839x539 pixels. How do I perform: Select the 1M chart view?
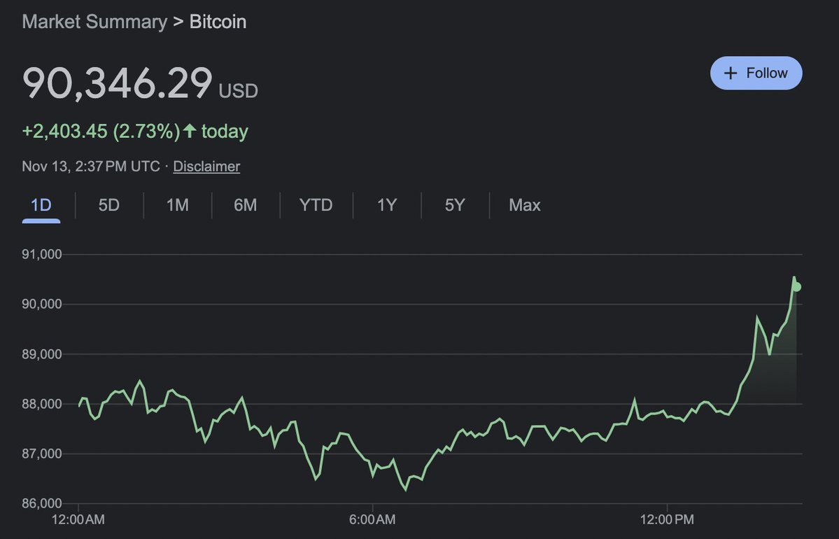point(177,205)
